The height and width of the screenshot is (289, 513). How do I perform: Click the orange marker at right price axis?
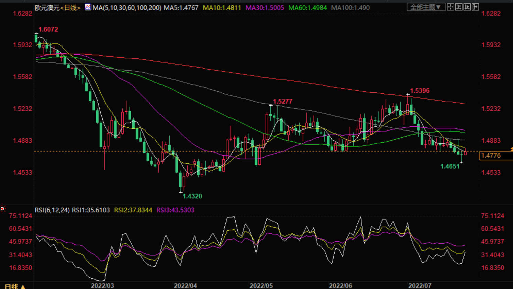(x=511, y=149)
